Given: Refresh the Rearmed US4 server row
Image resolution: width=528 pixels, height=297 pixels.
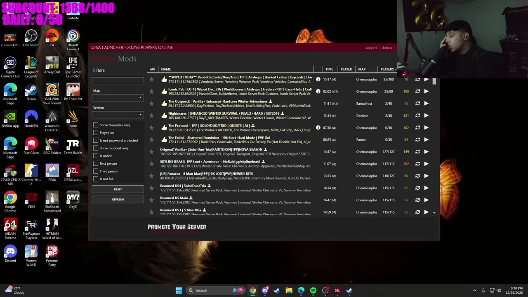Looking at the screenshot, I should (417, 188).
